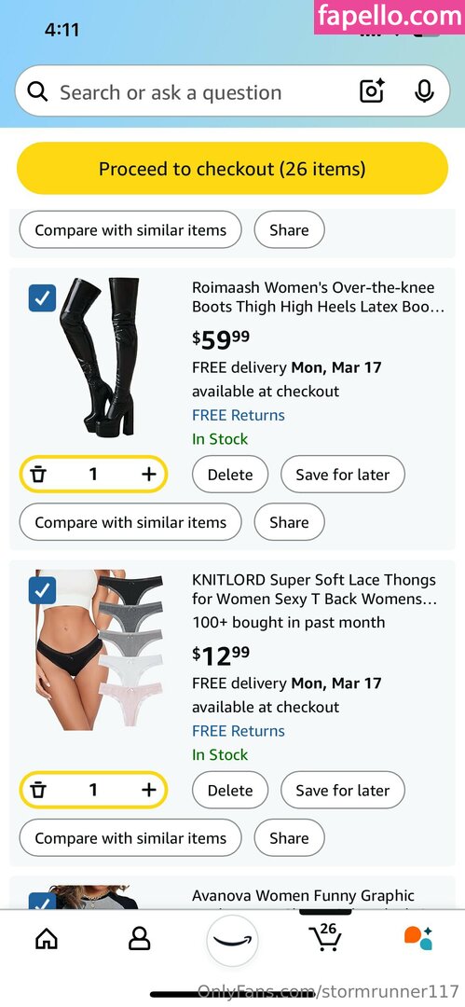
Task: Open FREE Returns link under KNITLORD thongs
Action: pos(239,731)
